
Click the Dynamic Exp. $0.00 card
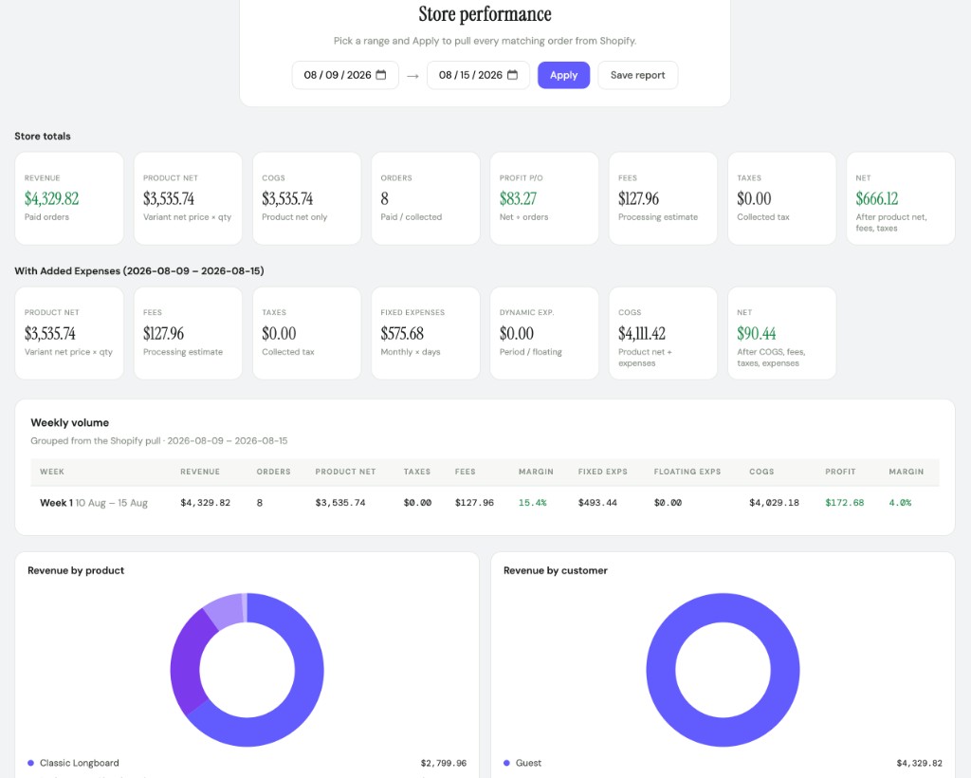[x=544, y=333]
